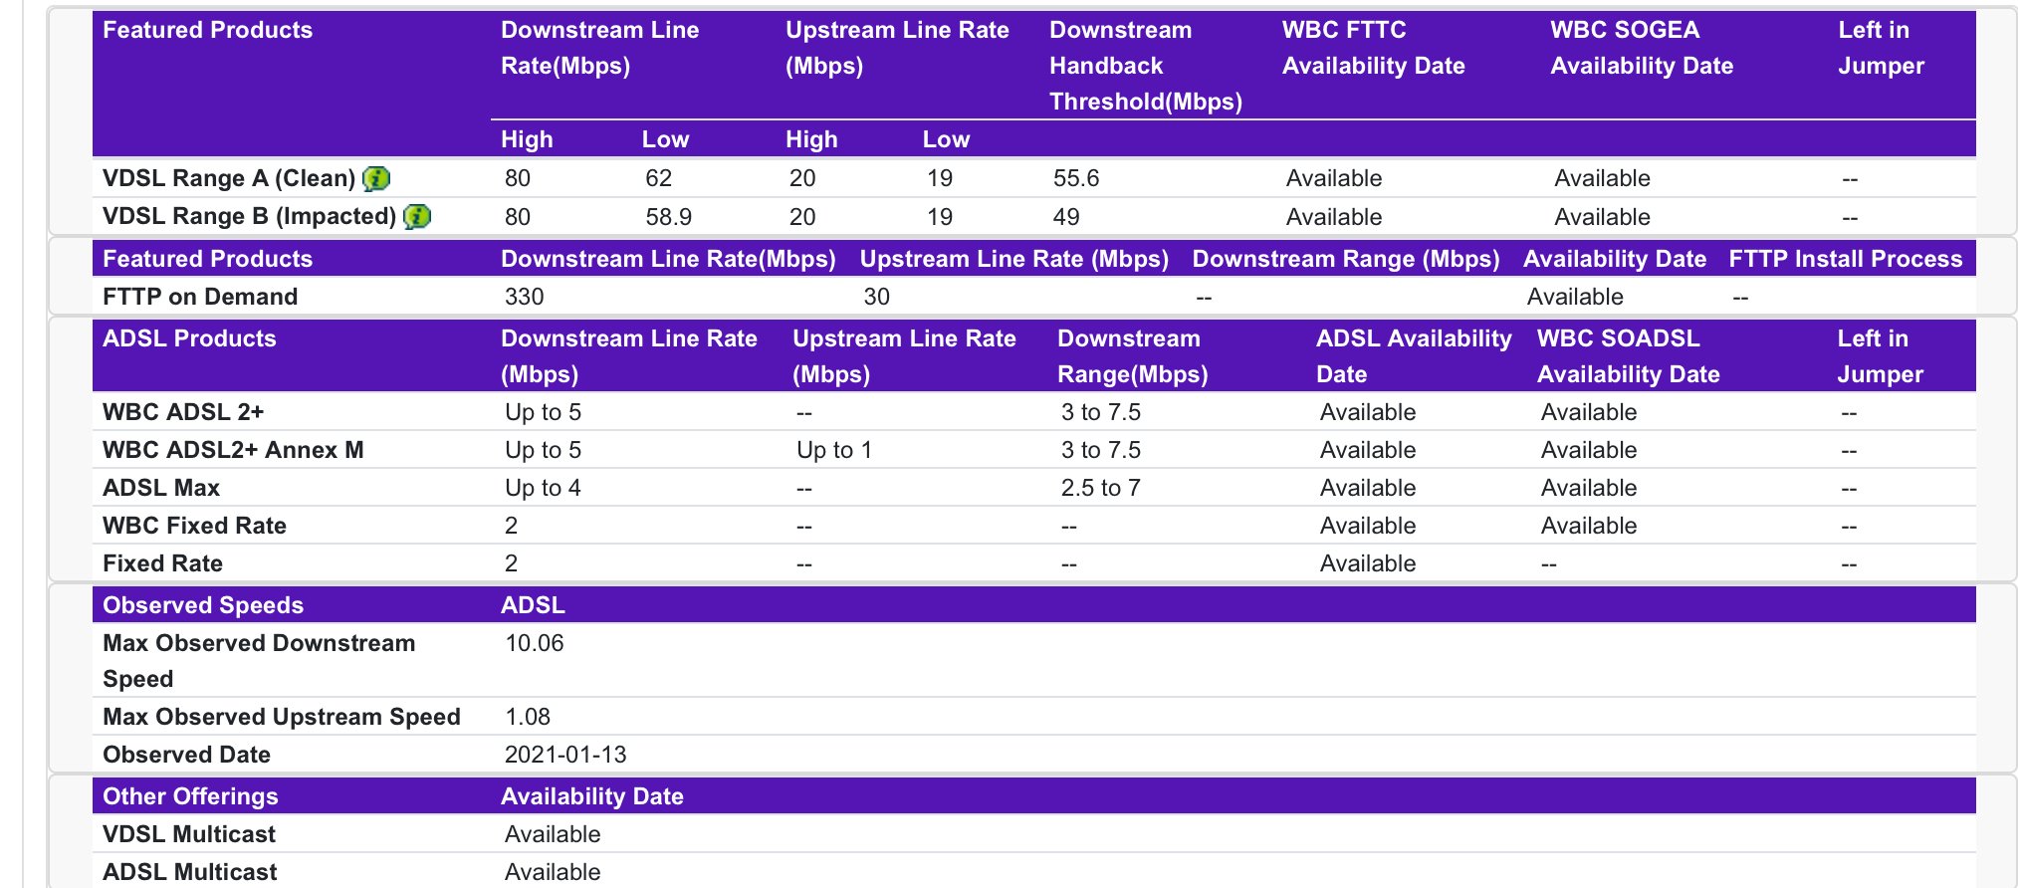Select the ADSL Multicast row label
The height and width of the screenshot is (888, 2018).
(x=190, y=872)
